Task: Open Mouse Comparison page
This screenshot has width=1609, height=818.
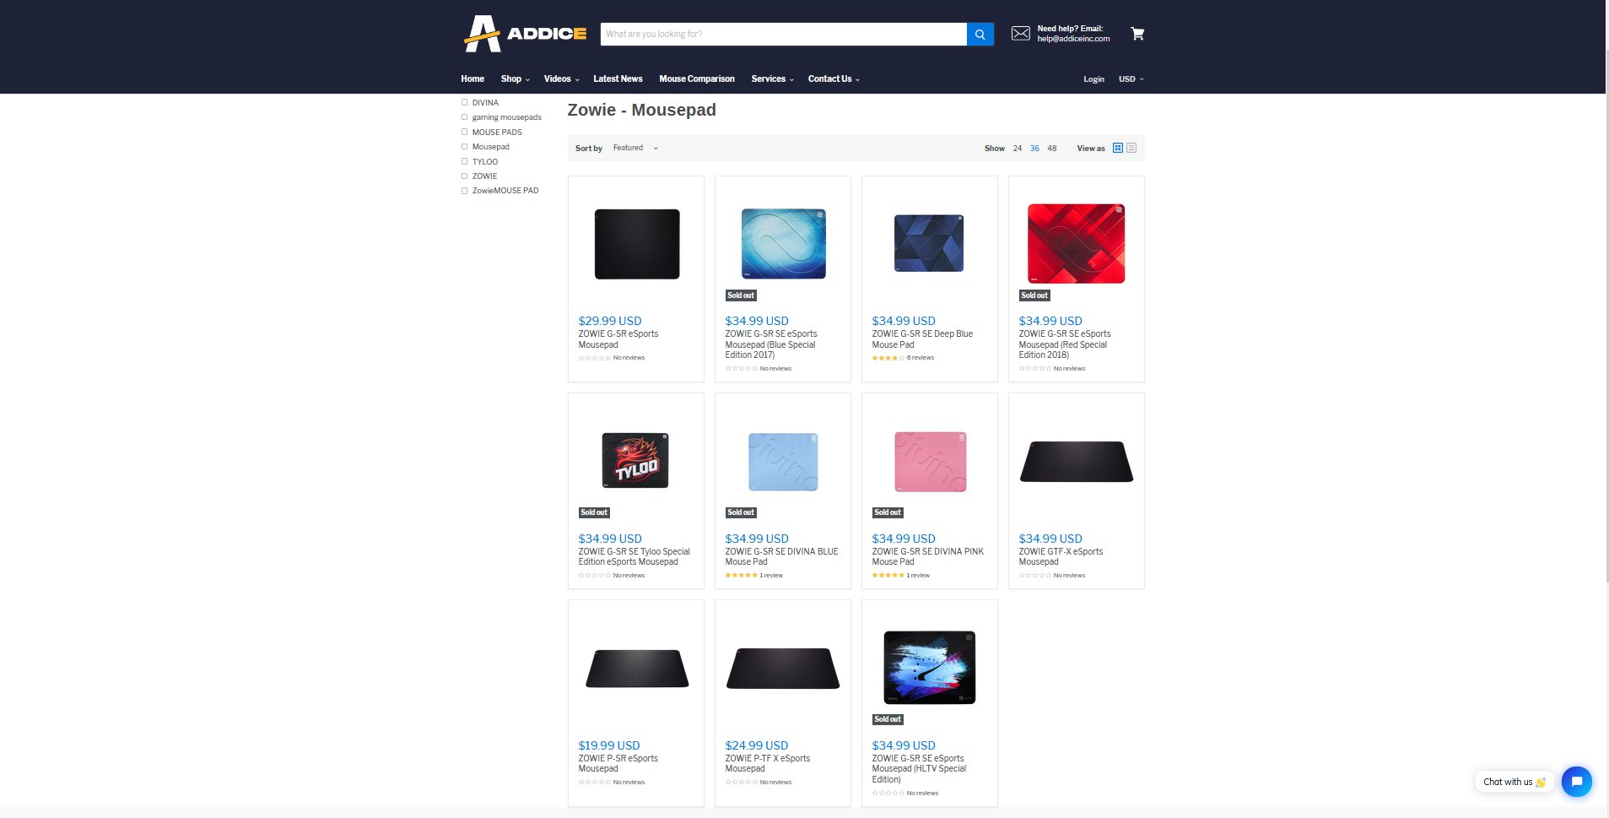Action: [696, 79]
